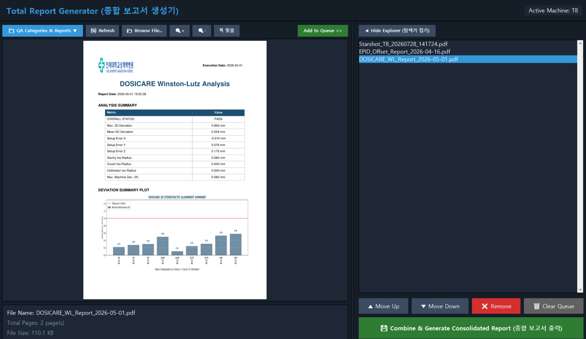Remove the selected queue item

(x=496, y=306)
